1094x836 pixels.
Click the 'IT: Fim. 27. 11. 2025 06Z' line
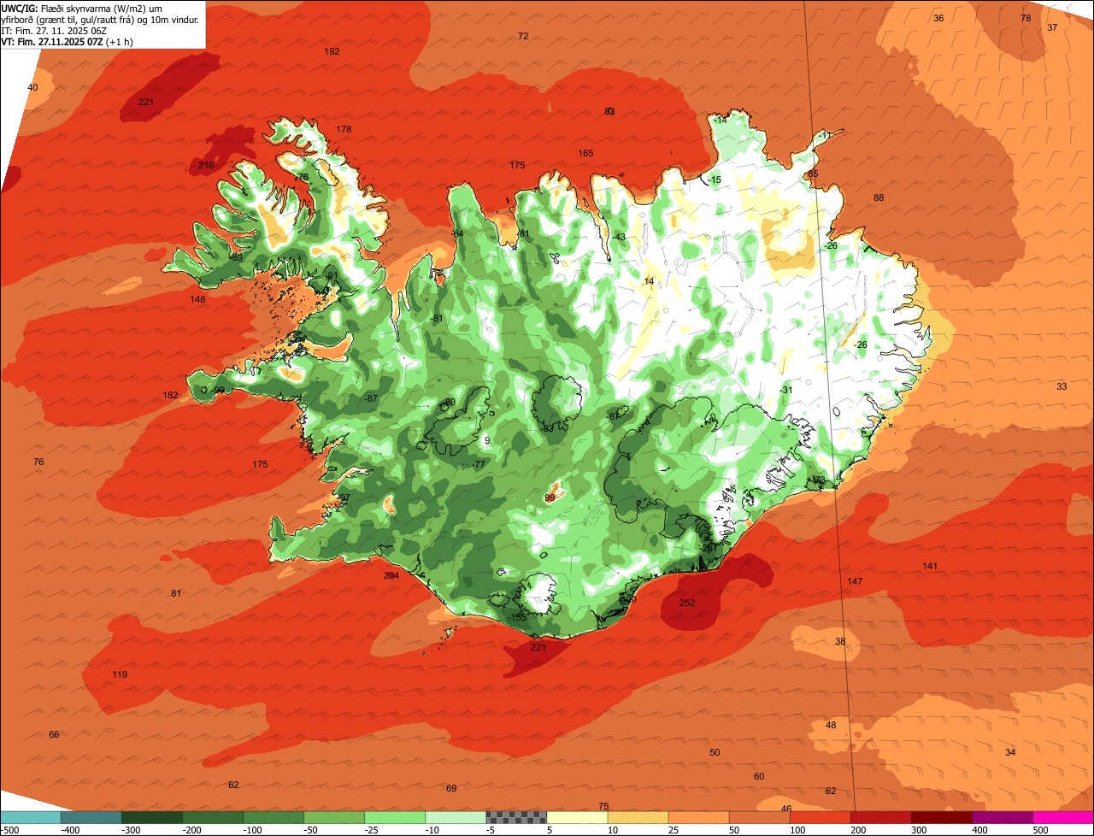(x=54, y=30)
